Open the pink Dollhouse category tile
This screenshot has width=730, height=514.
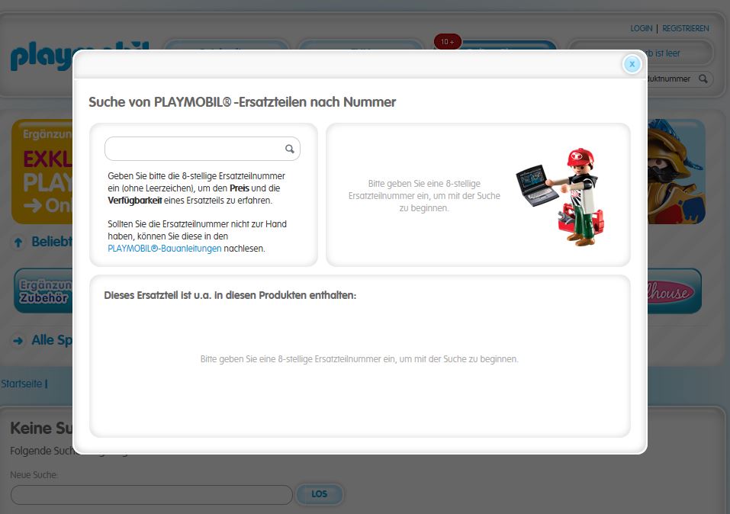[x=674, y=291]
